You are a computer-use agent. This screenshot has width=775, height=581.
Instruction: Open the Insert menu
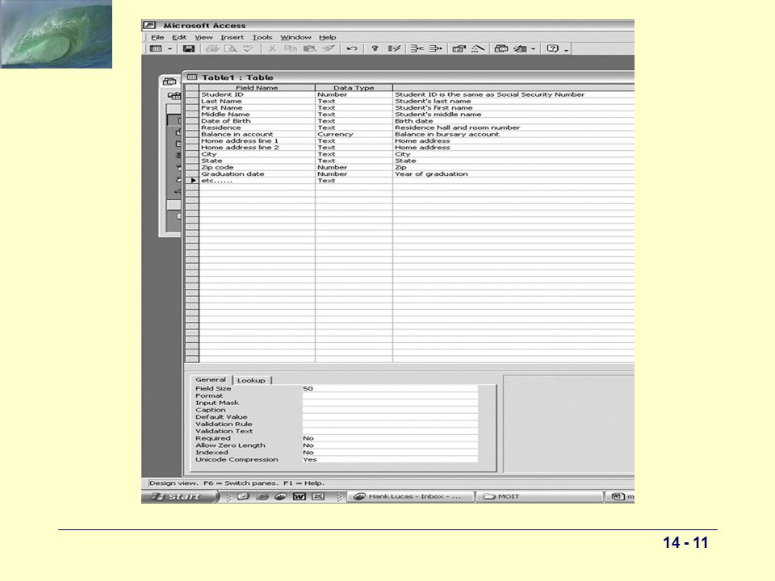(232, 37)
